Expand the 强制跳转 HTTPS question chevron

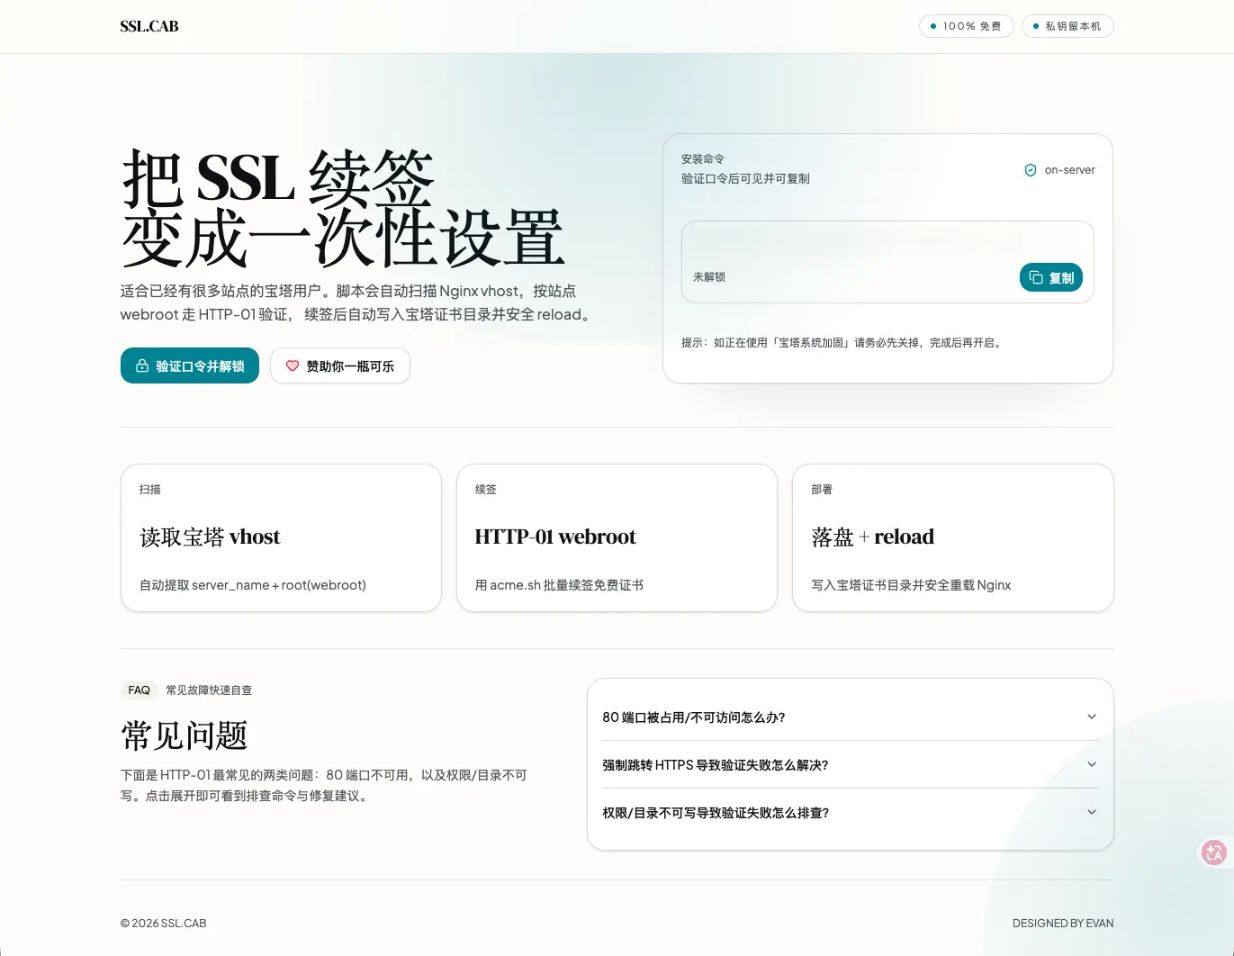[1092, 764]
